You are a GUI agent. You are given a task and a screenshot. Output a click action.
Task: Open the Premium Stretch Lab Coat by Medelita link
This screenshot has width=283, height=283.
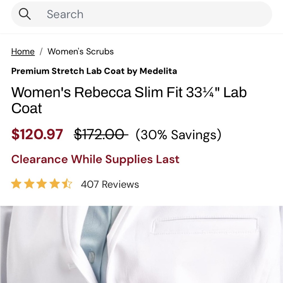94,71
